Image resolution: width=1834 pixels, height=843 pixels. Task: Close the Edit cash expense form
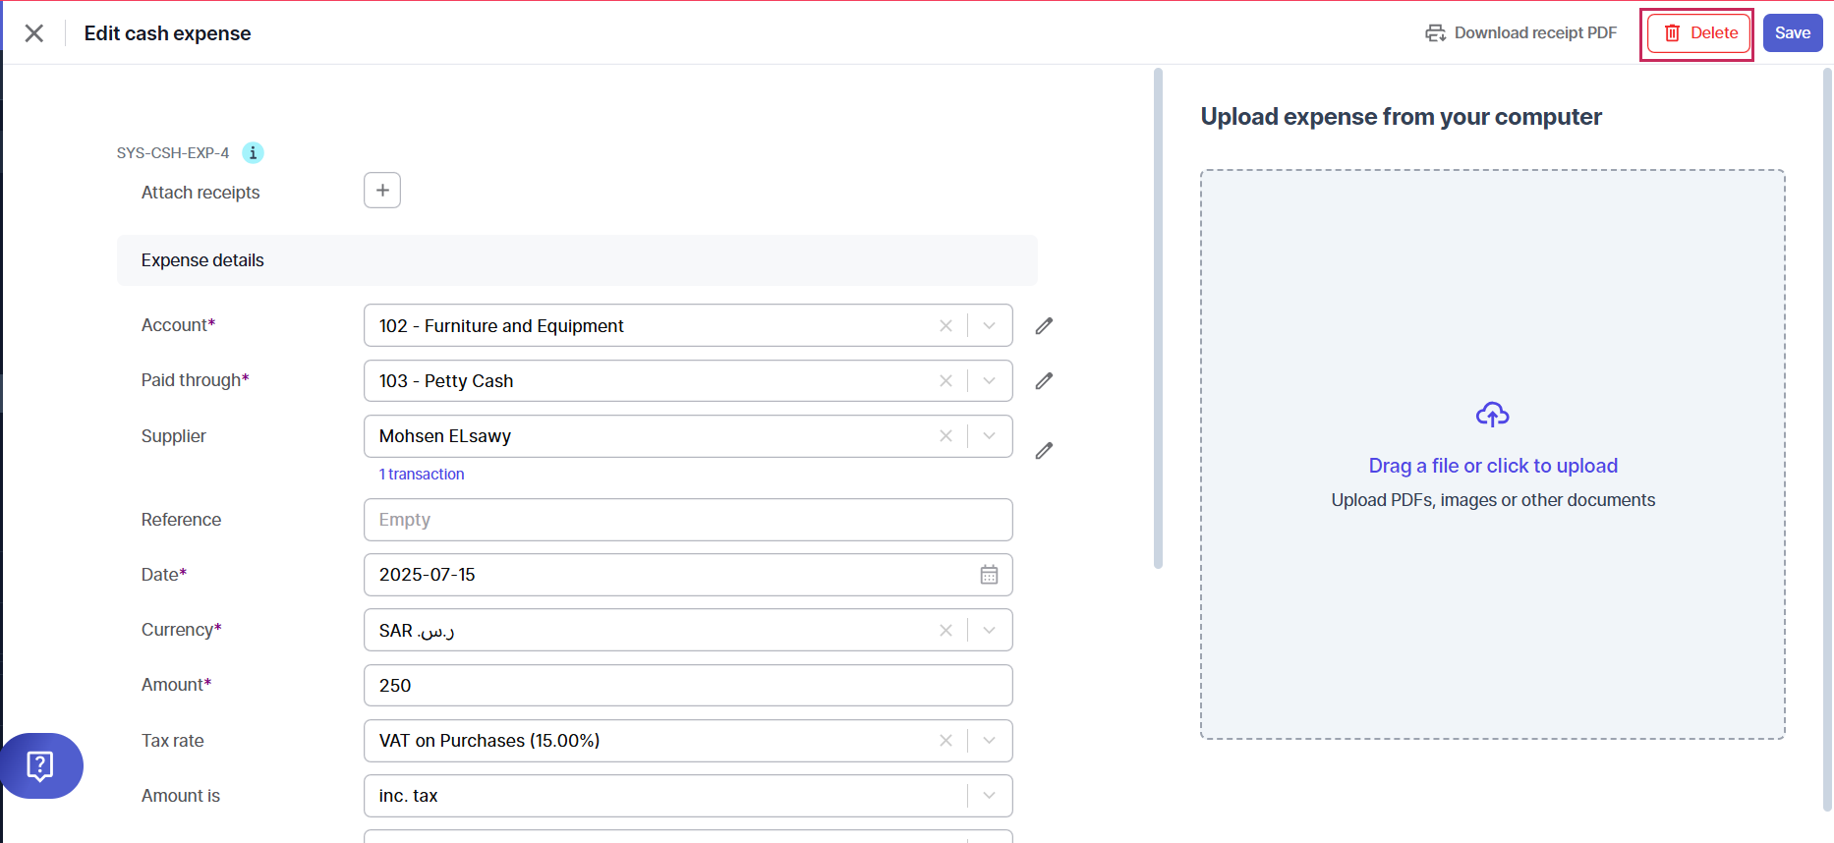34,33
